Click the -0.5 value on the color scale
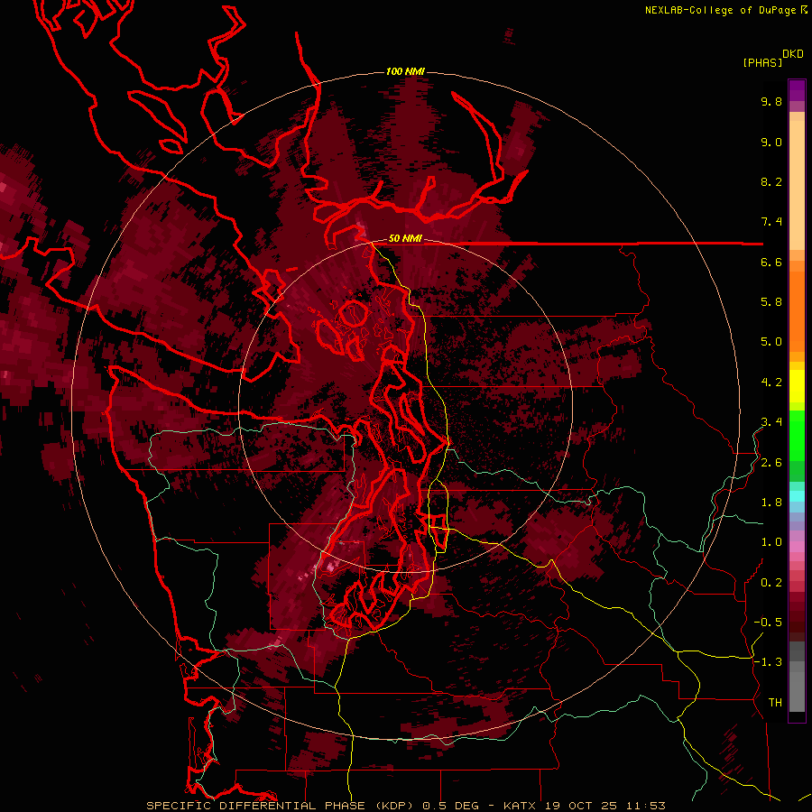This screenshot has width=812, height=812. point(768,623)
